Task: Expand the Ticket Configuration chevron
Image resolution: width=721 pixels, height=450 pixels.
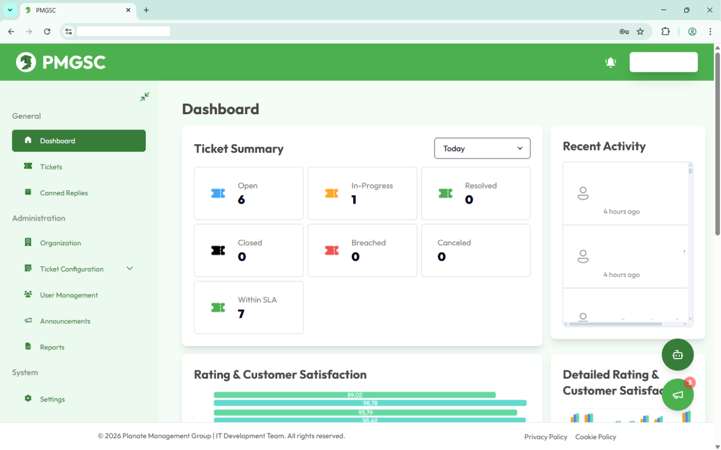Action: [130, 268]
